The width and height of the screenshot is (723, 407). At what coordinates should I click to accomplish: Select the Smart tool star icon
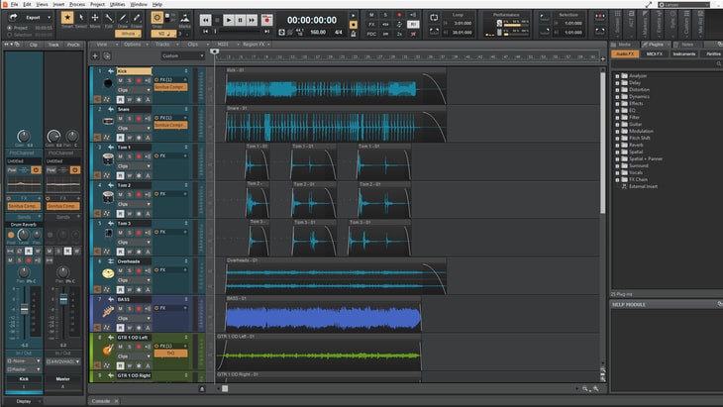pos(67,18)
